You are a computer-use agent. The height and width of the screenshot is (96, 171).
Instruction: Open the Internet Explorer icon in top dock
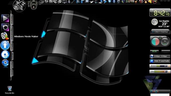pos(60,2)
